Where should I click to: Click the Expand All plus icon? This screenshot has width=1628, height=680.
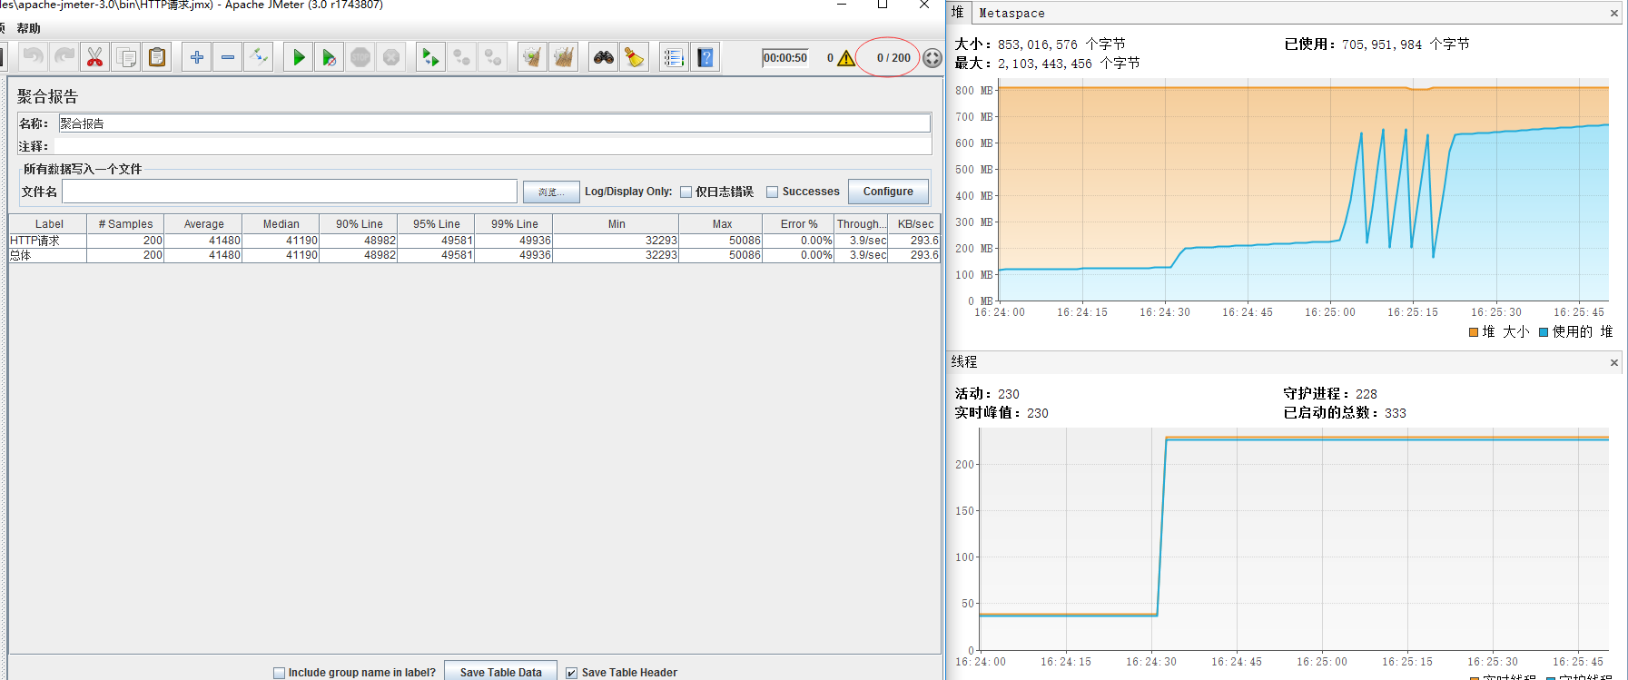click(196, 57)
